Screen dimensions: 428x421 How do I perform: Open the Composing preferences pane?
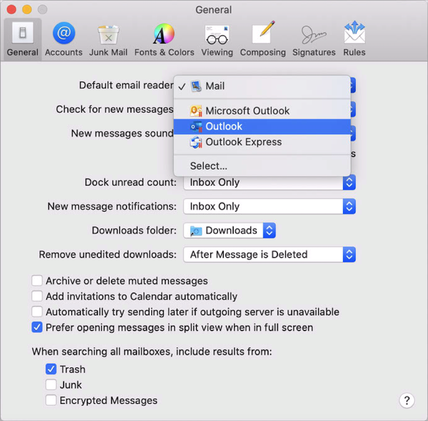(263, 39)
